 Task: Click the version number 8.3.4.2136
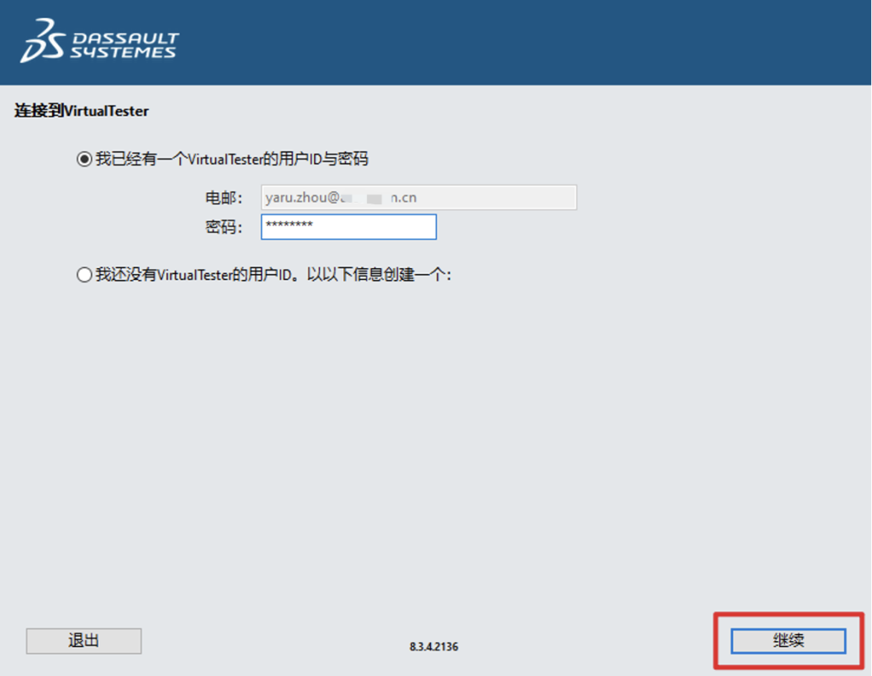[433, 647]
